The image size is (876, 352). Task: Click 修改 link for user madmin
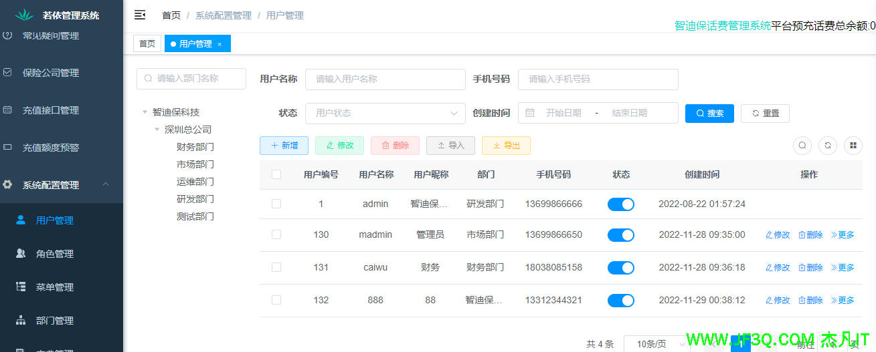(778, 235)
